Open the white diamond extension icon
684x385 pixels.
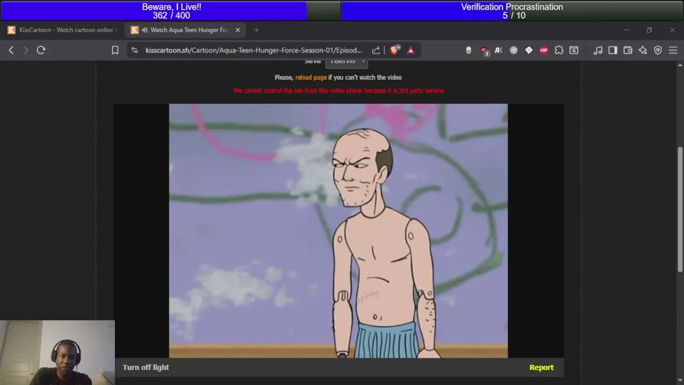click(x=528, y=50)
